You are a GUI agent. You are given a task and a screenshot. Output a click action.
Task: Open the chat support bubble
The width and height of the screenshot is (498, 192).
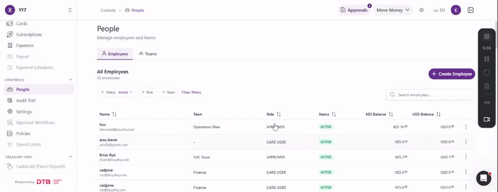click(x=483, y=178)
